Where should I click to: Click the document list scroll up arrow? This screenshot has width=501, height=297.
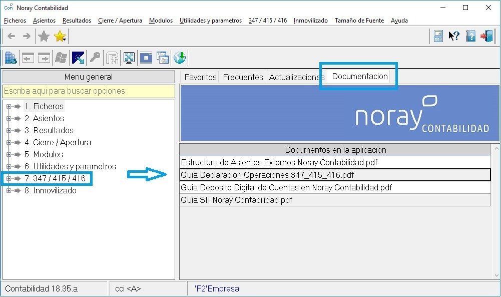(x=496, y=148)
